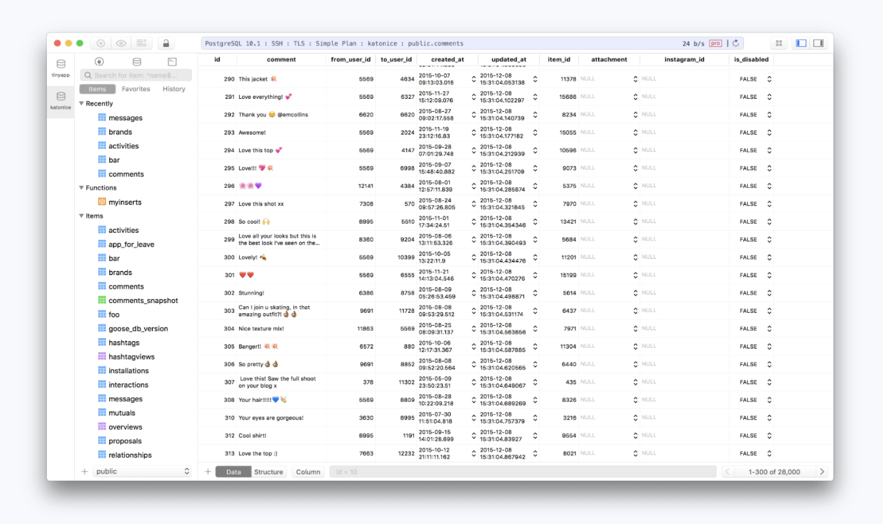Click the terminal icon above the search field

pos(172,62)
